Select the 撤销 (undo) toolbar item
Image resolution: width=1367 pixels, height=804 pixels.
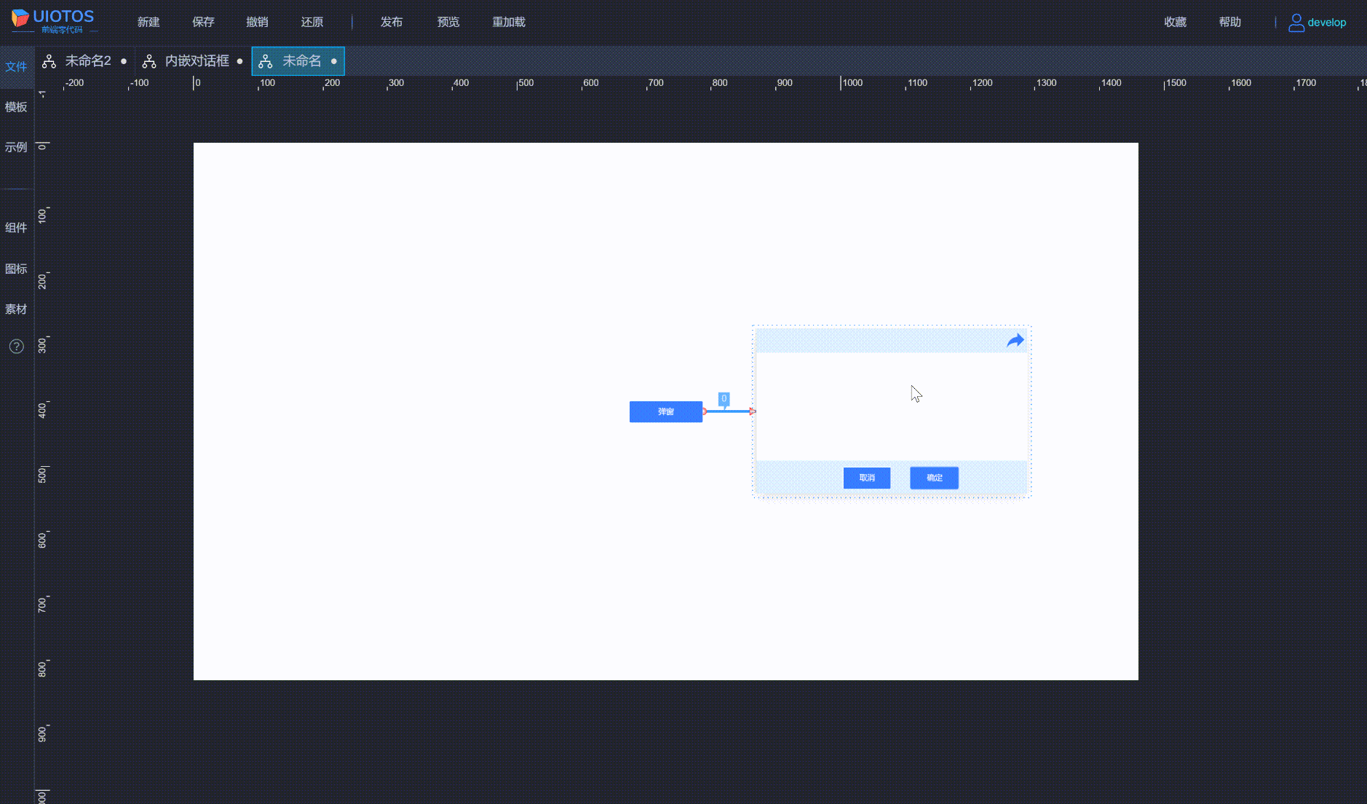click(256, 22)
